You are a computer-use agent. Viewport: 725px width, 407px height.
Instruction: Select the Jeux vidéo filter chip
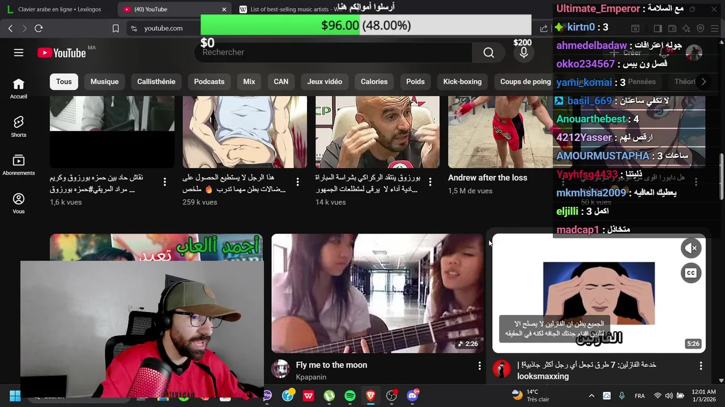(x=325, y=81)
